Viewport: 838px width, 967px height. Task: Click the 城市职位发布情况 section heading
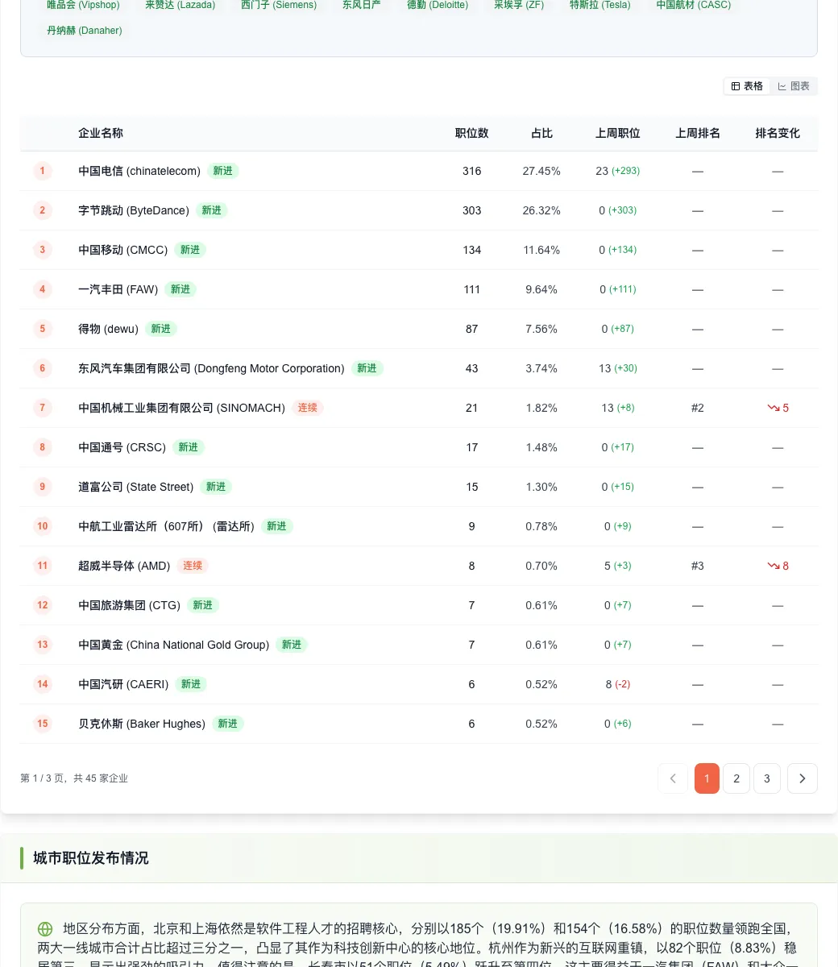click(x=91, y=858)
